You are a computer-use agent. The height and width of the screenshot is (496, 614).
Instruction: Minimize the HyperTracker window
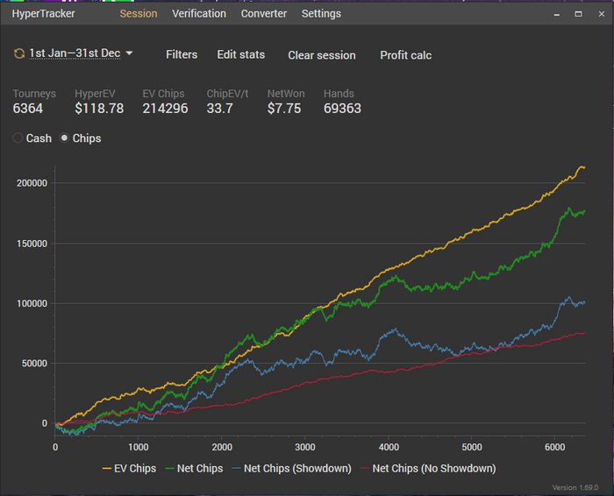[x=557, y=14]
